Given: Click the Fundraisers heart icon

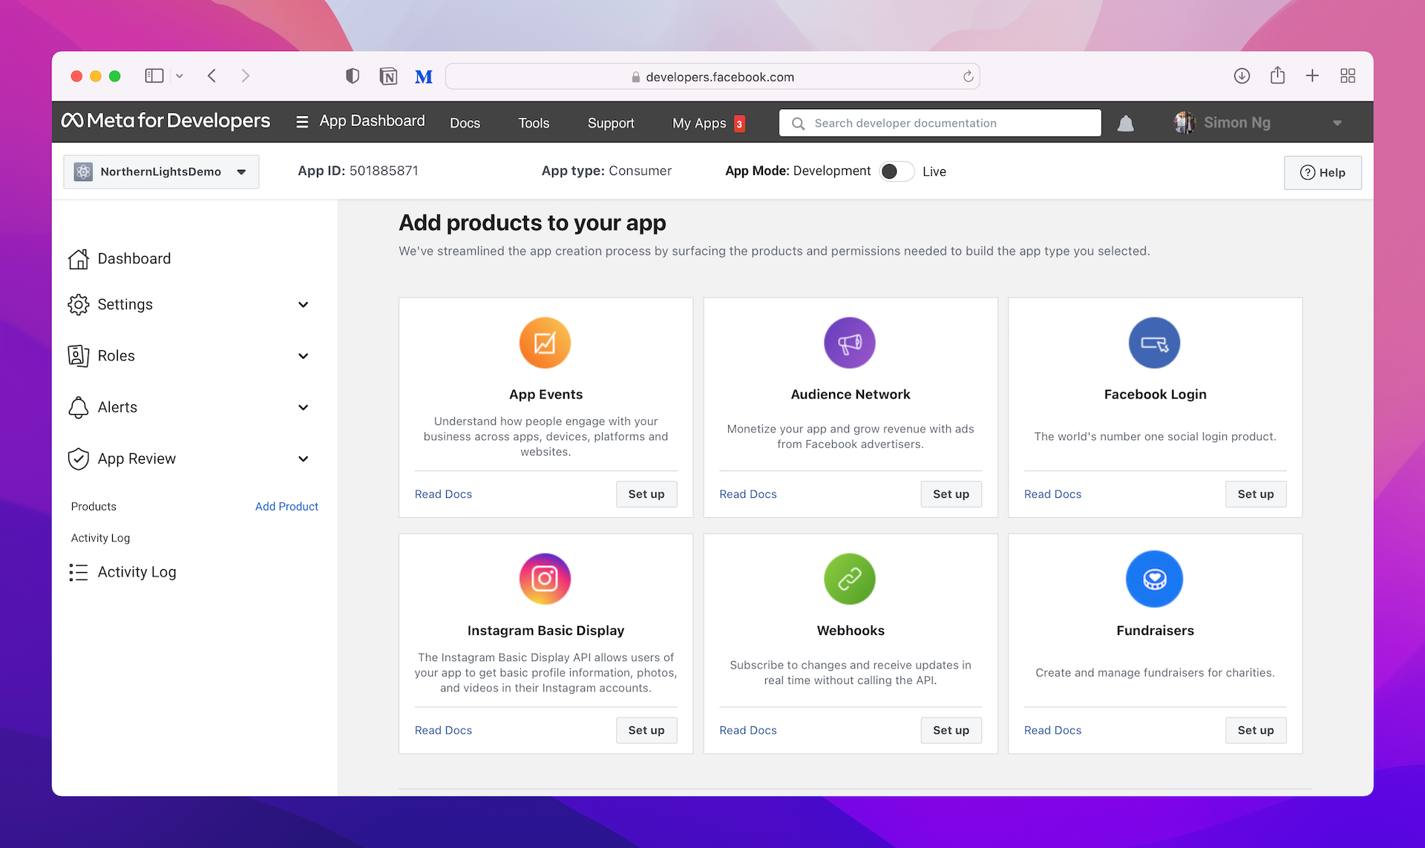Looking at the screenshot, I should click(x=1154, y=579).
